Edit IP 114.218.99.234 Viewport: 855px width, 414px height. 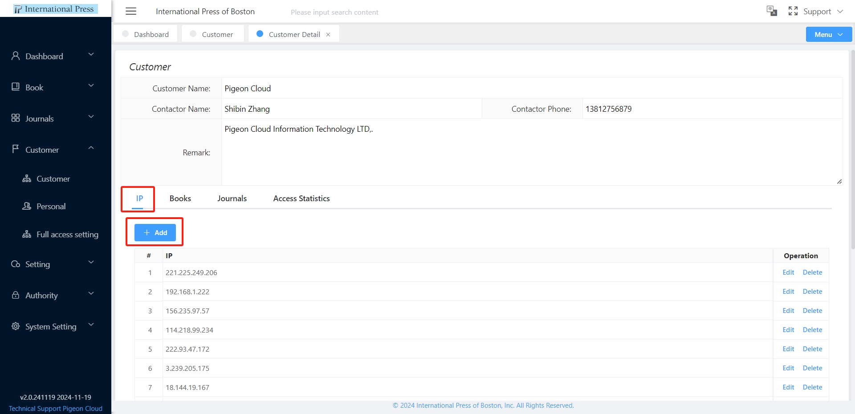coord(788,330)
